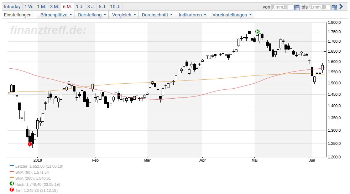This screenshot has height=194, width=350.
Task: Click the green H high marker on chart
Action: point(257,31)
